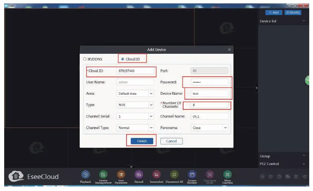Close the Add Device dialog
The image size is (313, 191).
pyautogui.click(x=229, y=50)
